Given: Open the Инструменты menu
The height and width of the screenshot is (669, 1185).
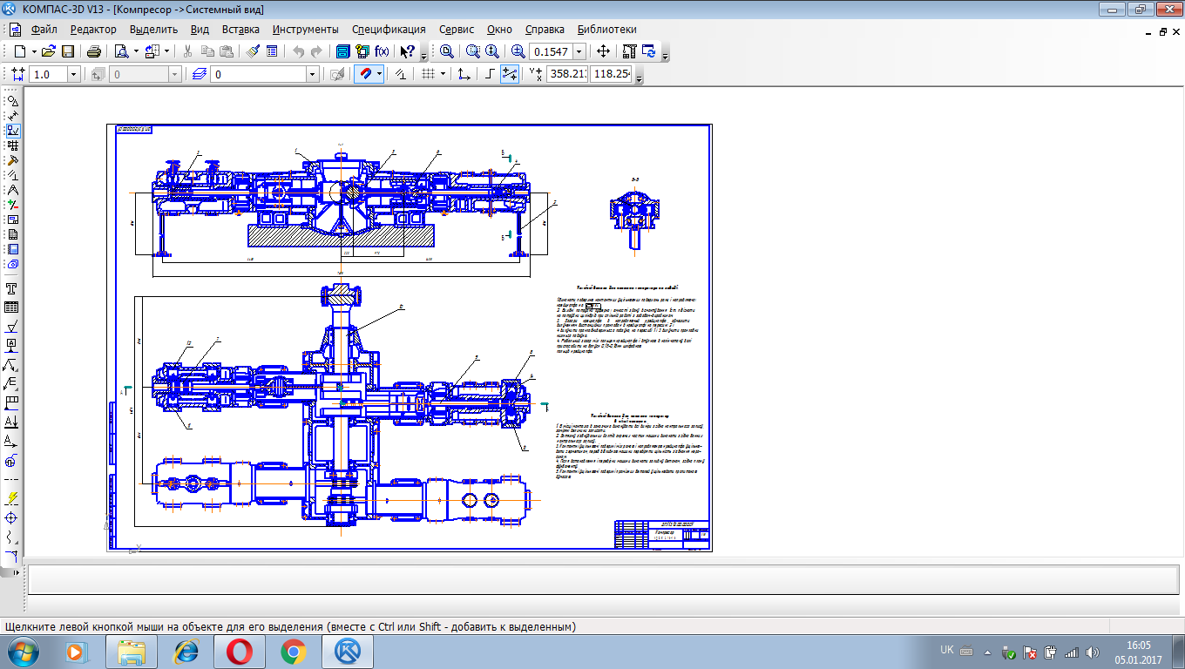Looking at the screenshot, I should tap(305, 30).
